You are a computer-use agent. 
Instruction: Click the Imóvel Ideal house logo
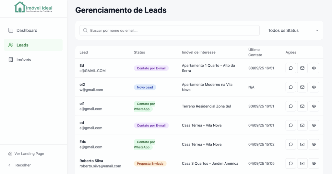pyautogui.click(x=20, y=7)
